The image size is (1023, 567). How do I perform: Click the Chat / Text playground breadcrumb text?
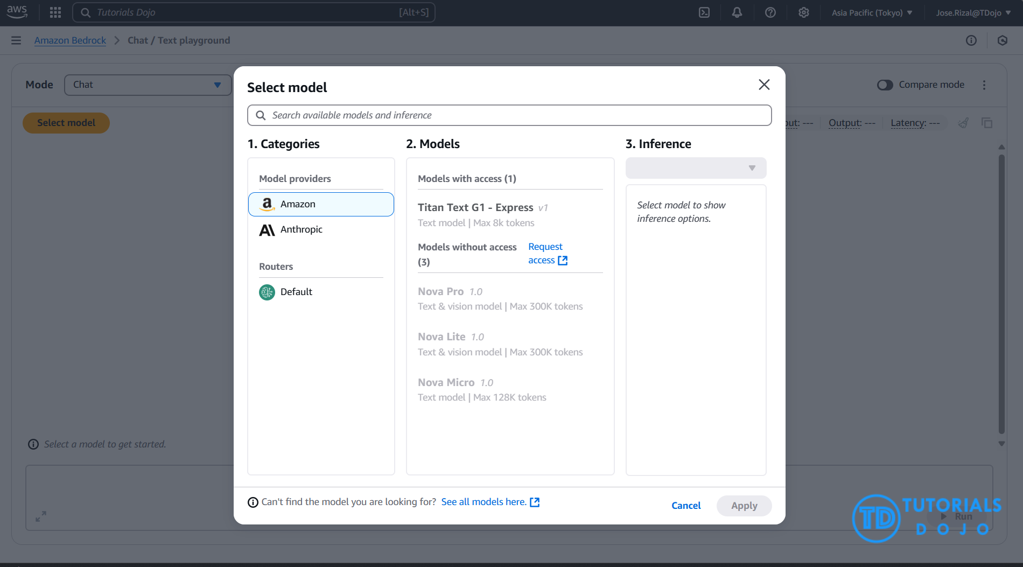(179, 40)
